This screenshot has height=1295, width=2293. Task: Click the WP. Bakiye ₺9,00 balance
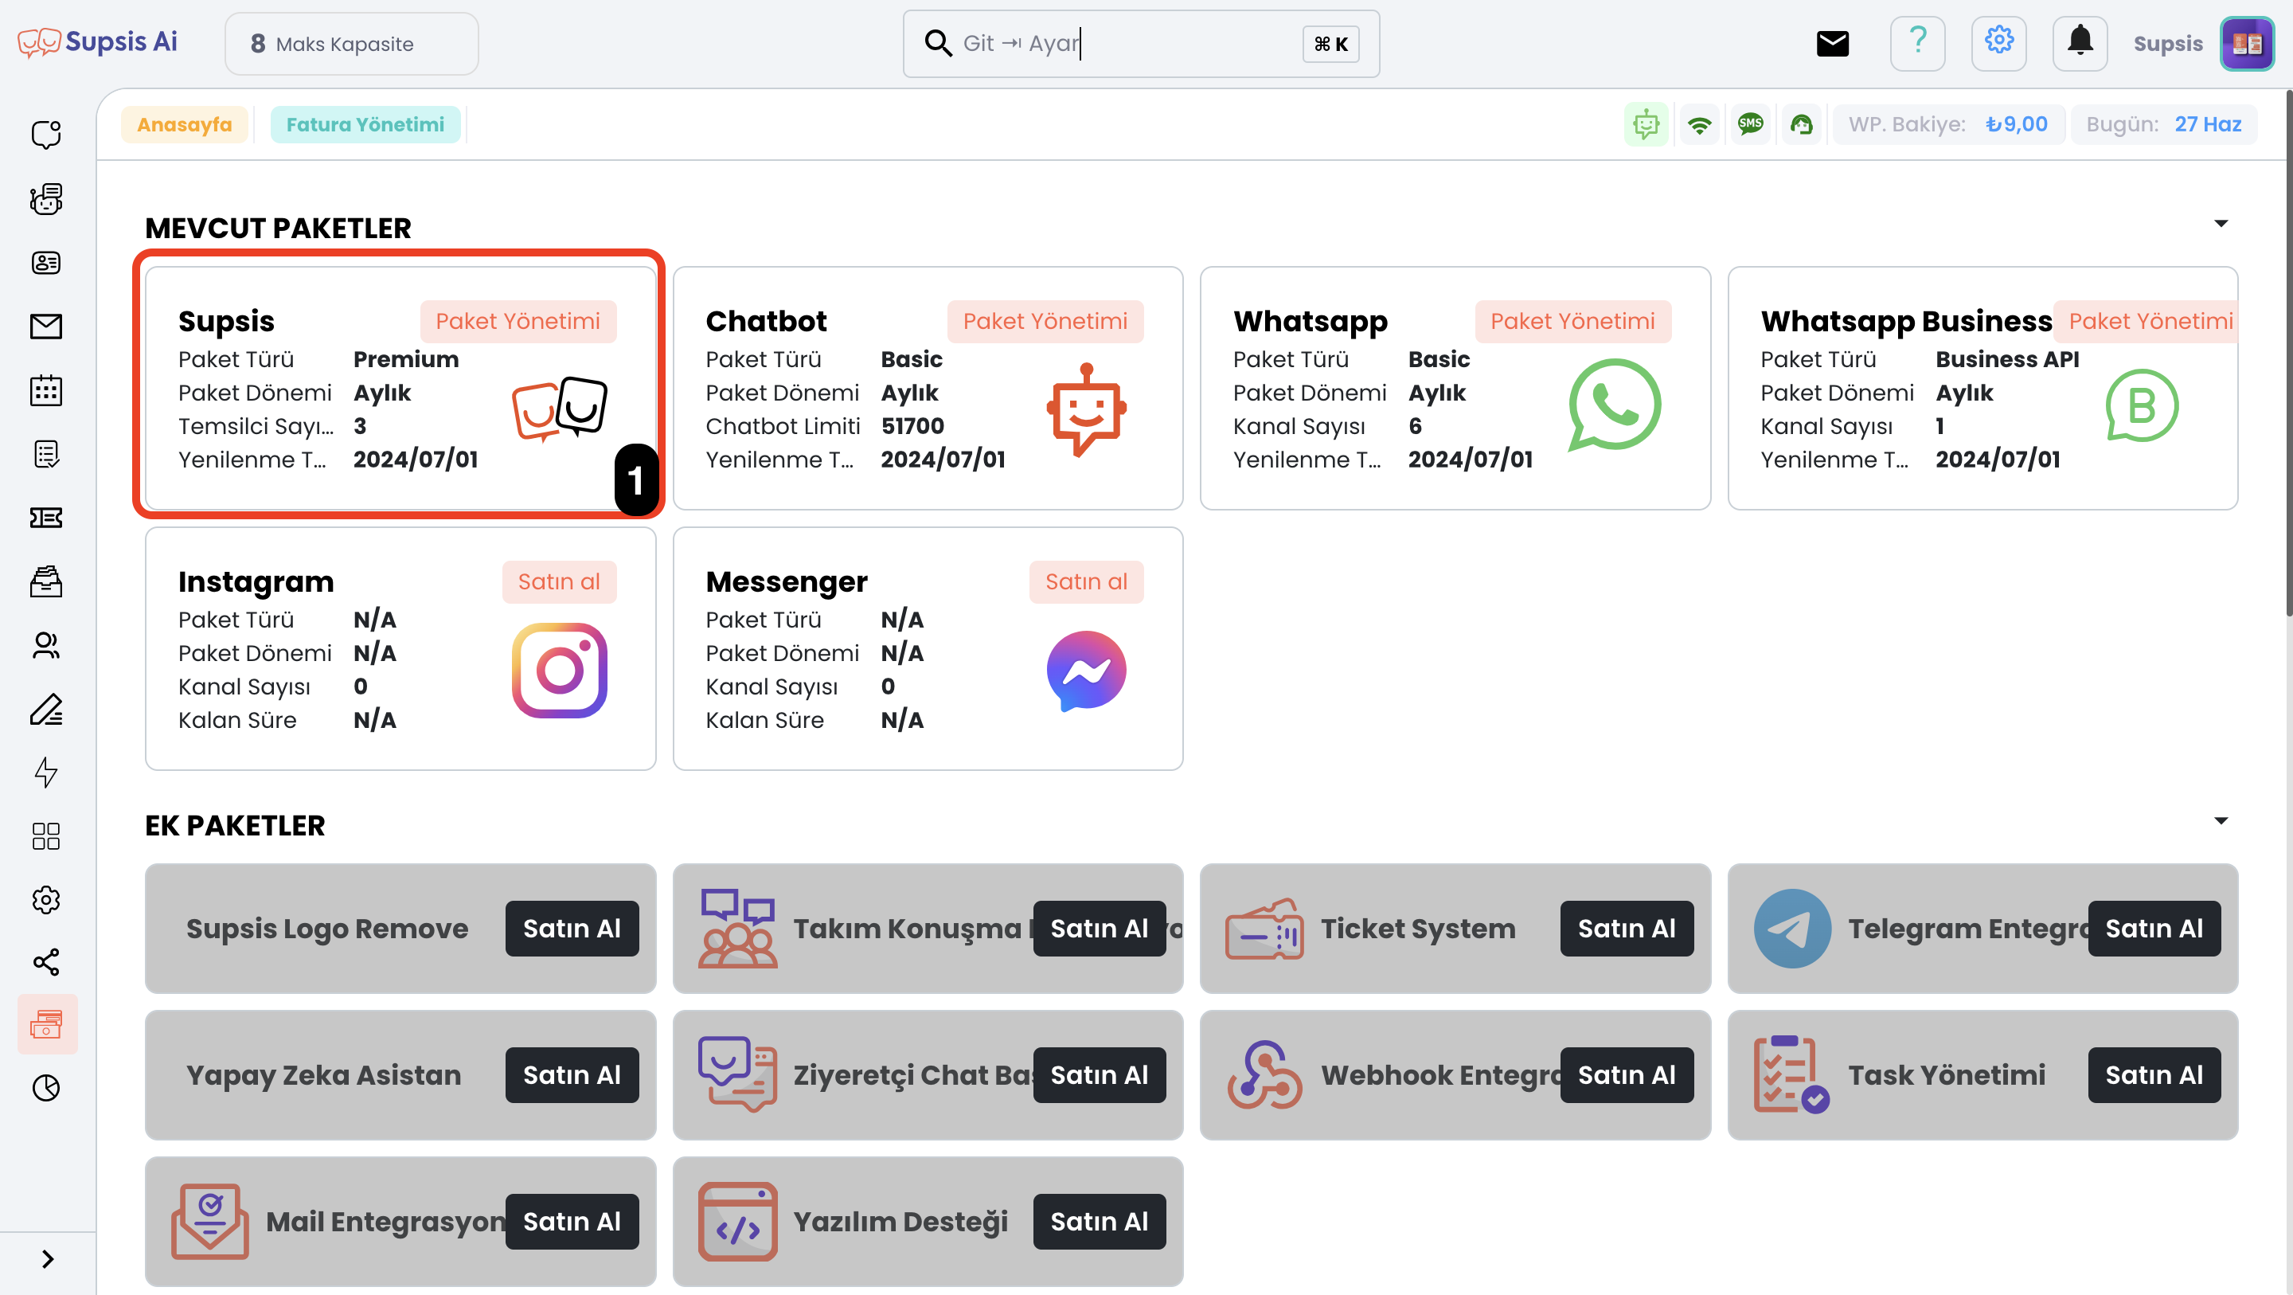1947,123
